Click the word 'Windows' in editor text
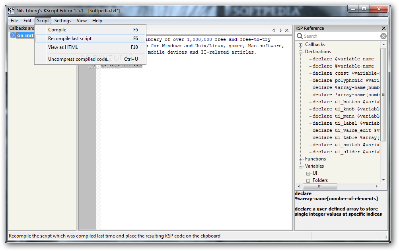399x251 pixels. tap(171, 46)
